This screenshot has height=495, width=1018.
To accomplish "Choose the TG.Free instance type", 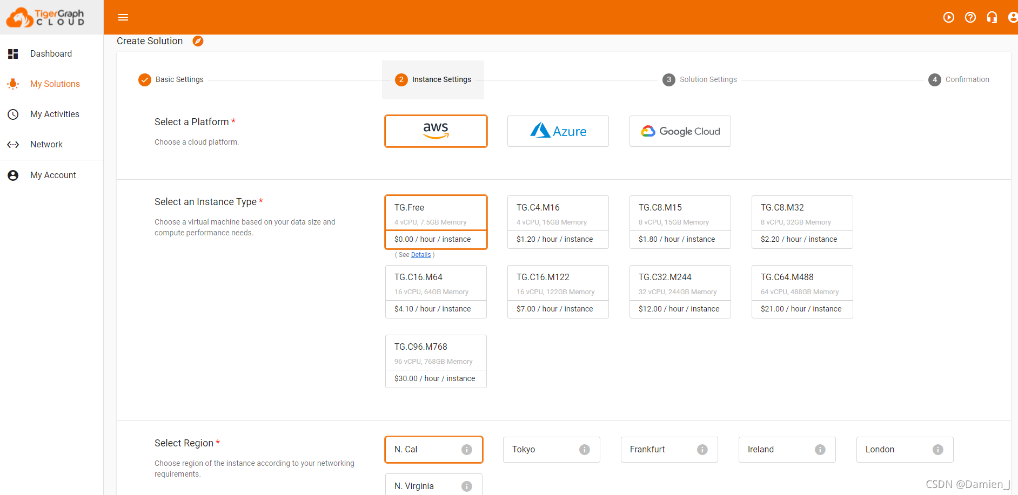I will tap(436, 222).
